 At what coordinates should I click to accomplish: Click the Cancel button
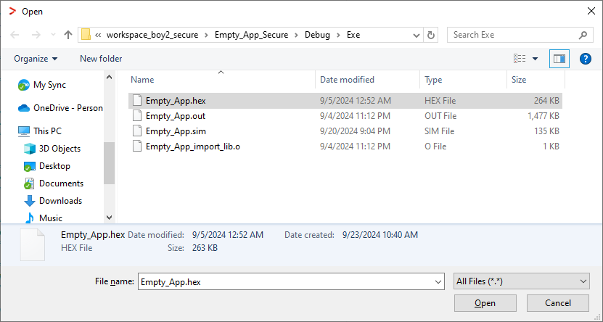click(x=557, y=303)
